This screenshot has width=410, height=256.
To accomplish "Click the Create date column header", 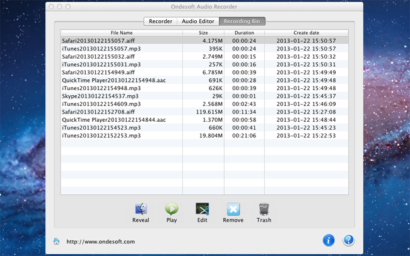I will tap(306, 33).
